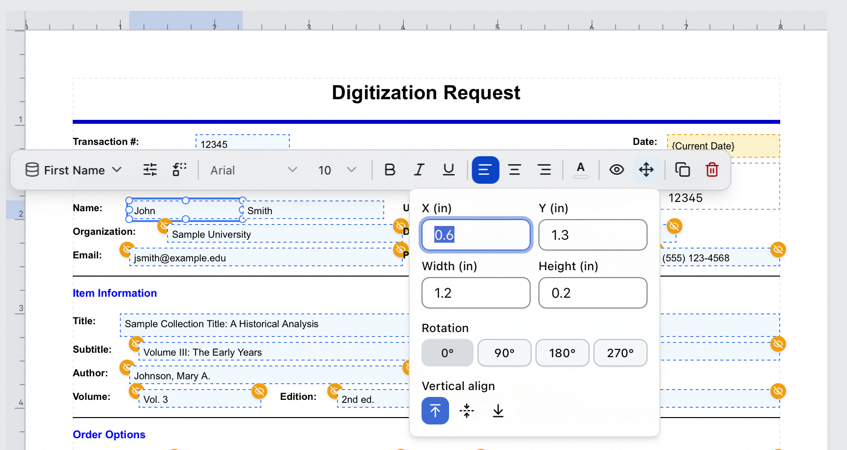Screen dimensions: 847x450
Task: Open field settings sliders icon
Action: pyautogui.click(x=150, y=170)
